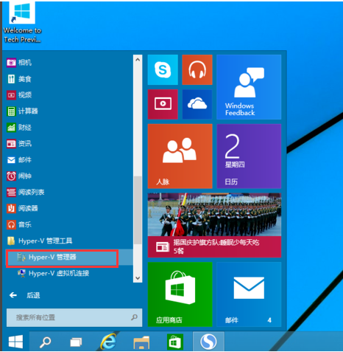This screenshot has width=343, height=352.
Task: Open the news tile with parade photo
Action: (214, 225)
